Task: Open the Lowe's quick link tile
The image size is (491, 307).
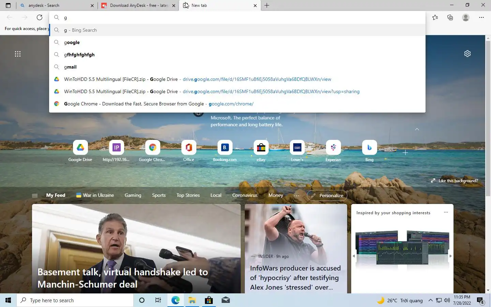Action: [x=297, y=151]
